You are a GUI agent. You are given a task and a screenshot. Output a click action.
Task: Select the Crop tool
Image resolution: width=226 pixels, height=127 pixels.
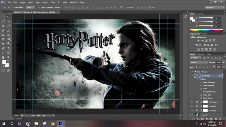[x=3, y=26]
